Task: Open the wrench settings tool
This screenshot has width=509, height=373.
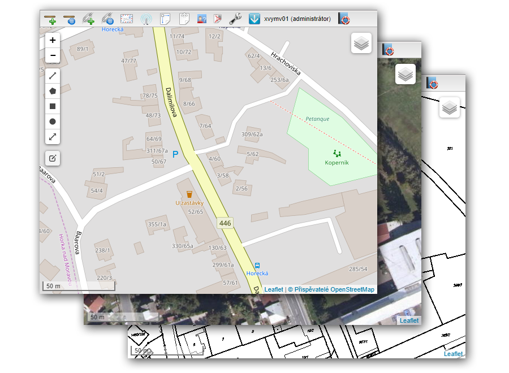Action: pyautogui.click(x=236, y=19)
